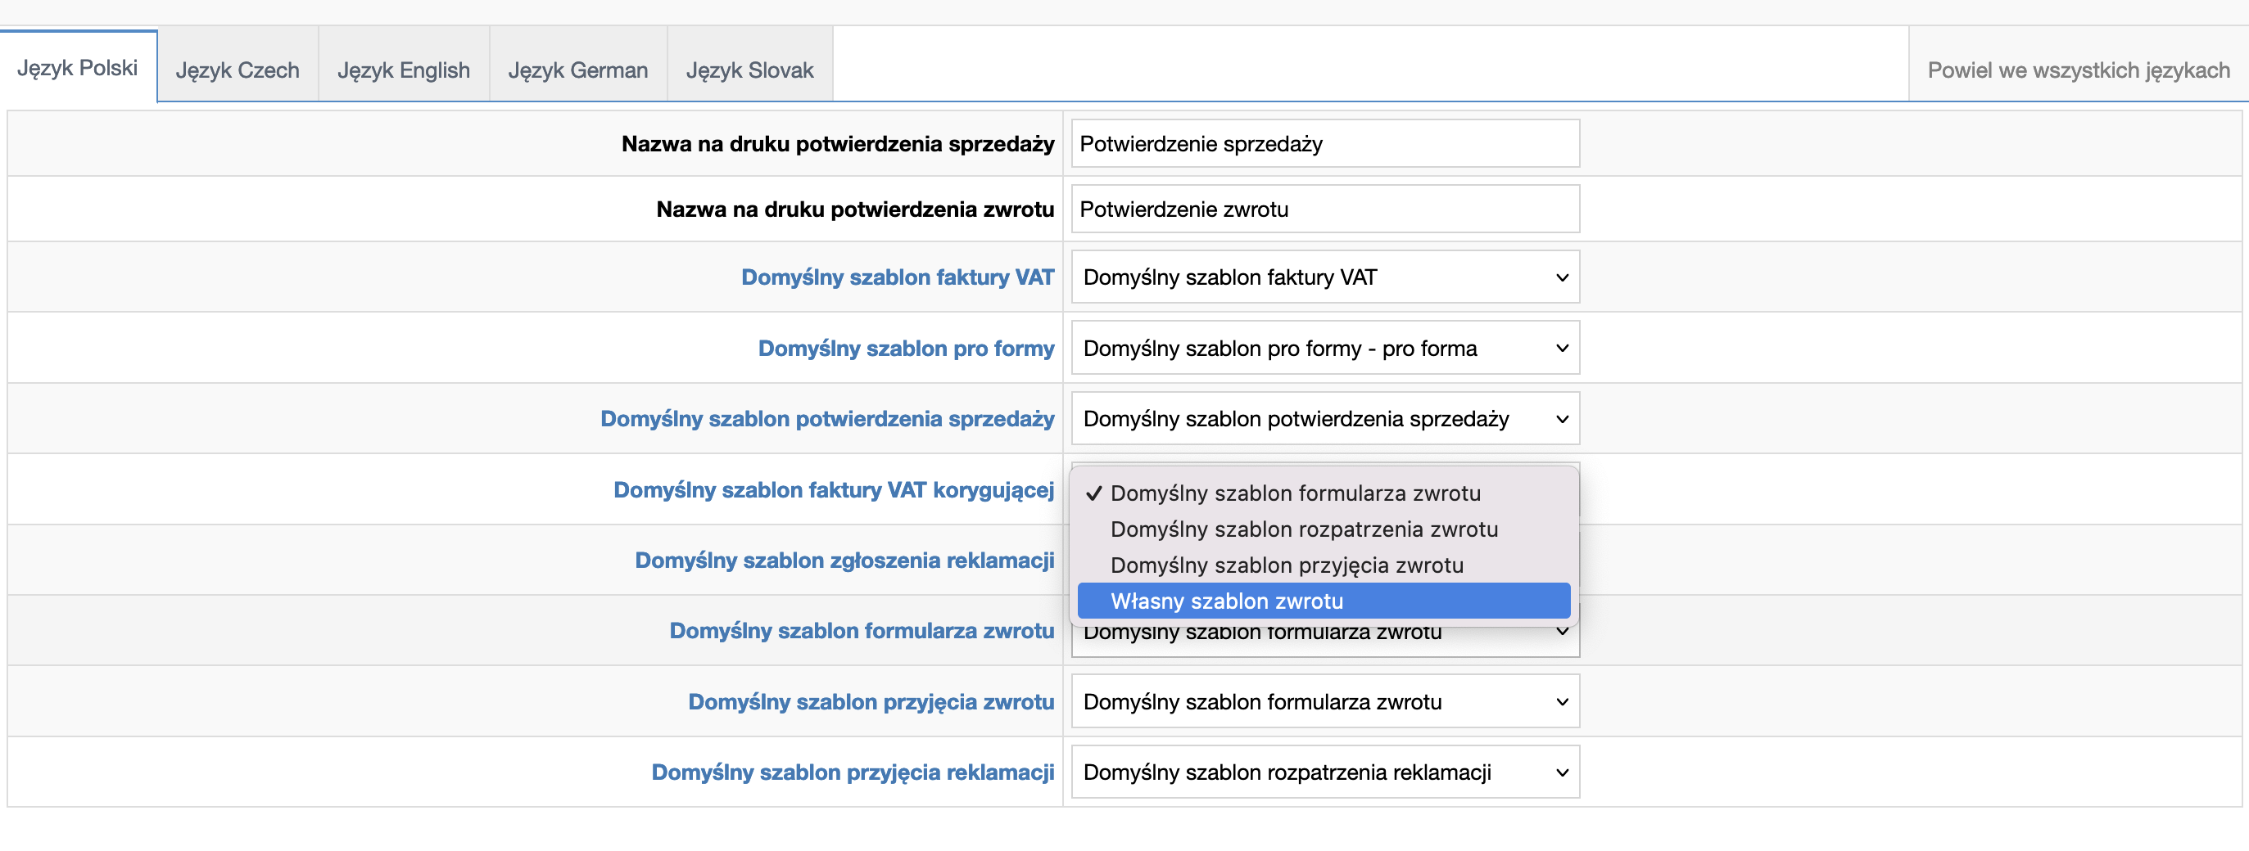Click Domyślny szablon przyjęcia reklamacji label
The height and width of the screenshot is (851, 2249).
(x=852, y=772)
